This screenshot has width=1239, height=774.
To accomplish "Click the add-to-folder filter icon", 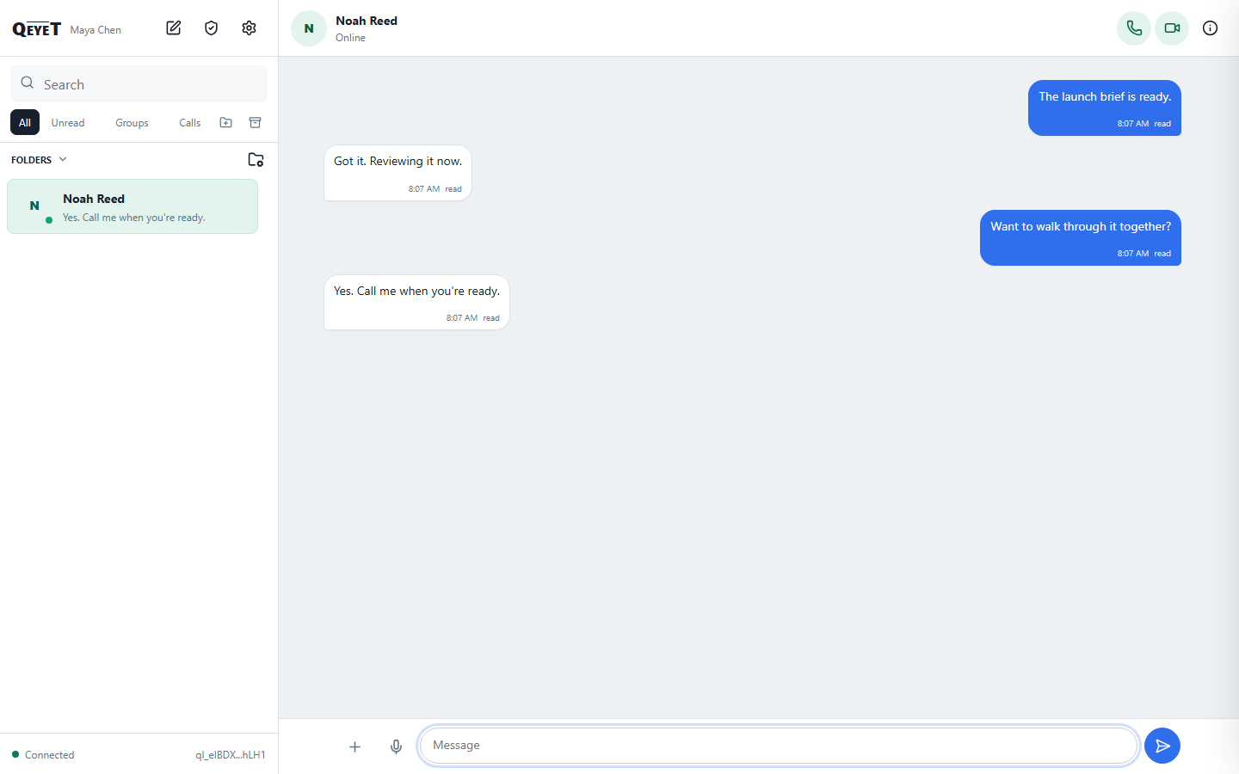I will point(226,123).
